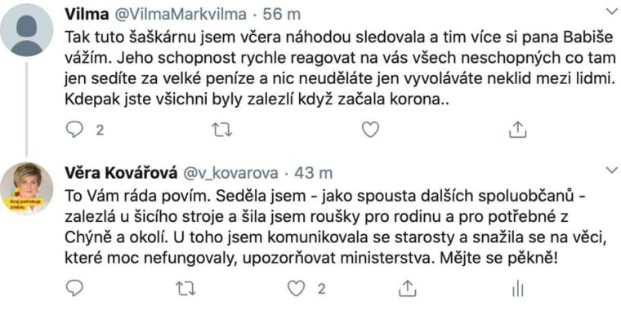The height and width of the screenshot is (310, 621).
Task: Open Vilma's profile name
Action: 87,15
